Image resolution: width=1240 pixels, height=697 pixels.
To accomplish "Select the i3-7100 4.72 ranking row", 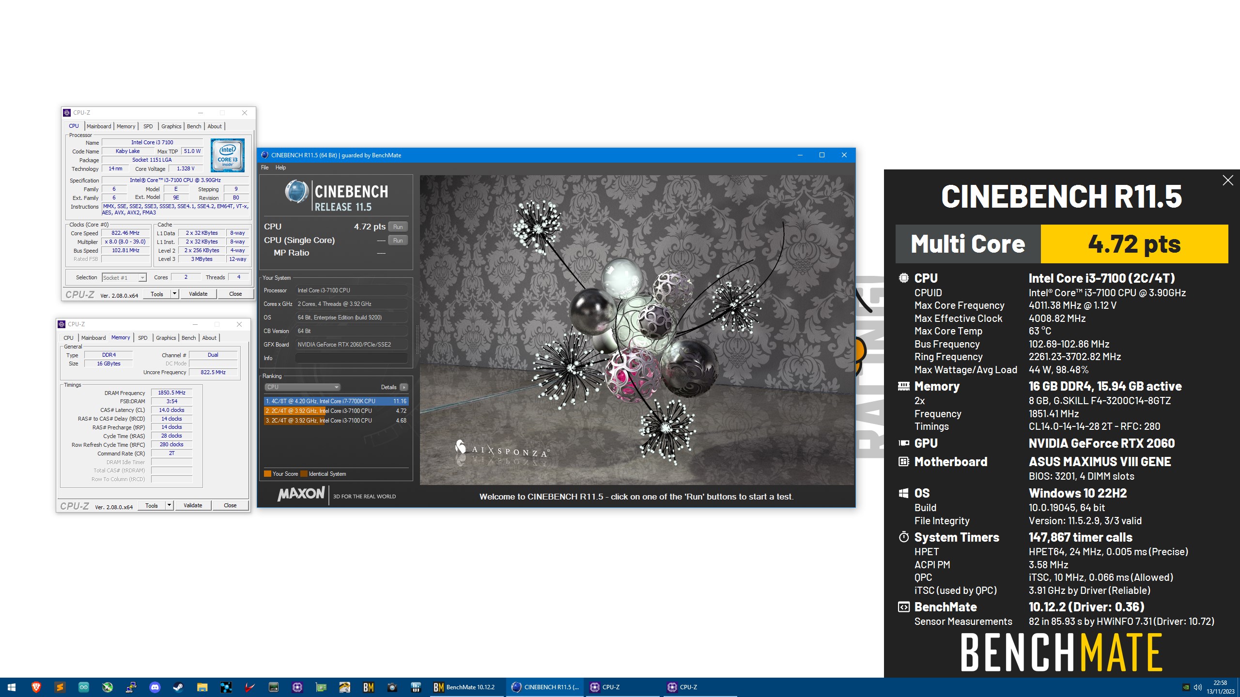I will coord(336,411).
